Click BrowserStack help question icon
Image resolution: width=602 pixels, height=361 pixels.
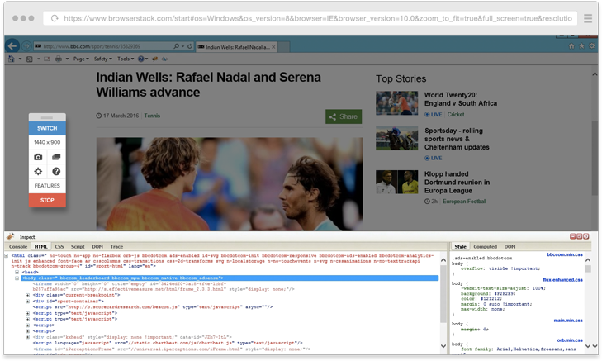point(56,171)
